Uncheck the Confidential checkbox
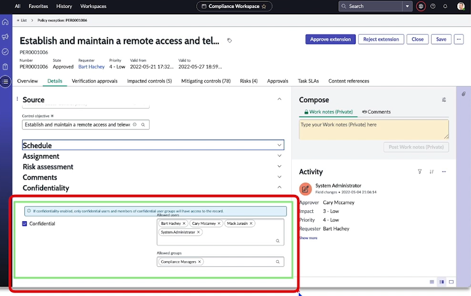This screenshot has height=296, width=471. tap(25, 224)
